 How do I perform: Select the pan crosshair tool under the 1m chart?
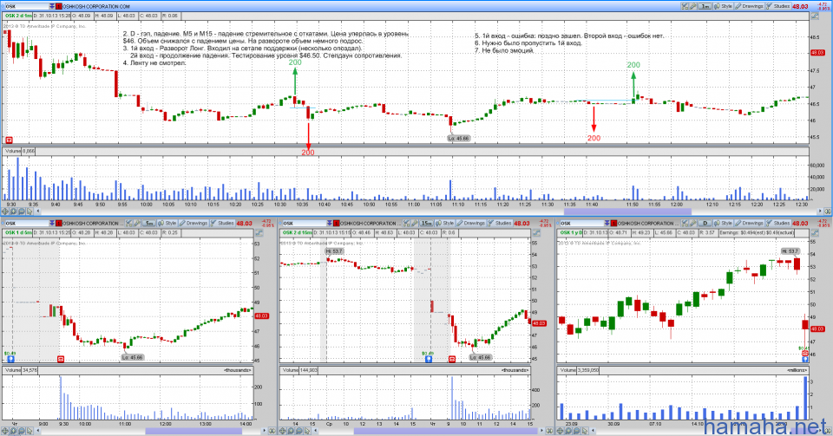tap(5, 211)
